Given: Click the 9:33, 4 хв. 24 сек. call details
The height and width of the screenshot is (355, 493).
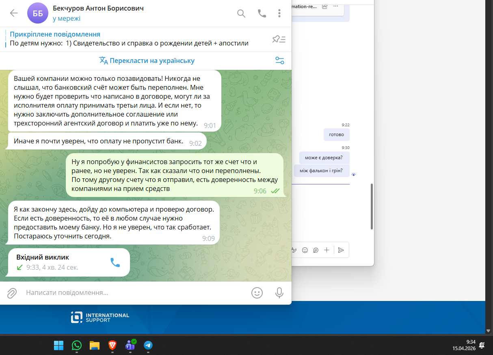Looking at the screenshot, I should (52, 267).
